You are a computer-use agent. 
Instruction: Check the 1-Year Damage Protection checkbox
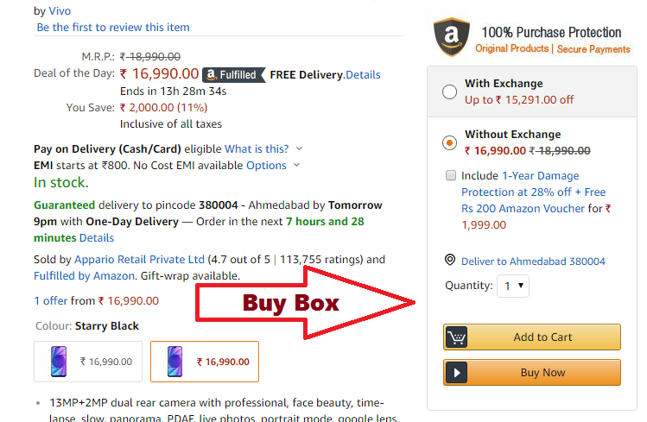tap(450, 175)
